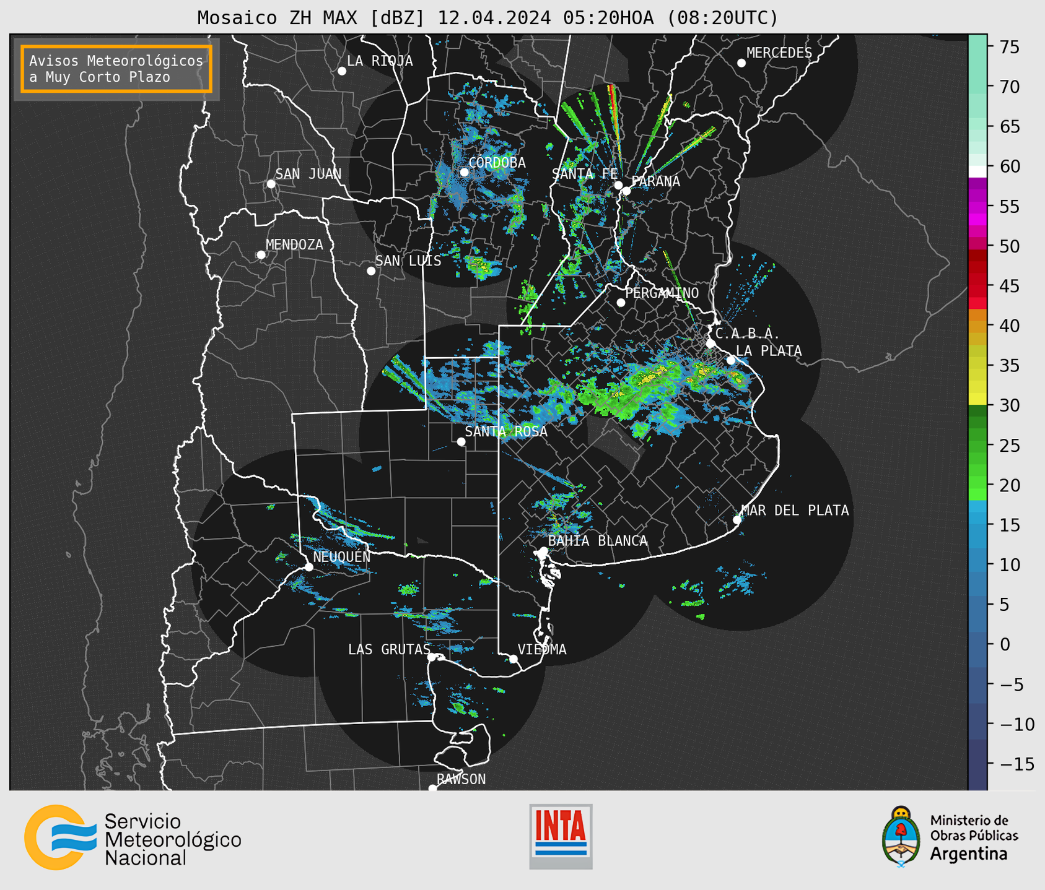
Task: Click the white 60 dBZ color band
Action: (977, 171)
